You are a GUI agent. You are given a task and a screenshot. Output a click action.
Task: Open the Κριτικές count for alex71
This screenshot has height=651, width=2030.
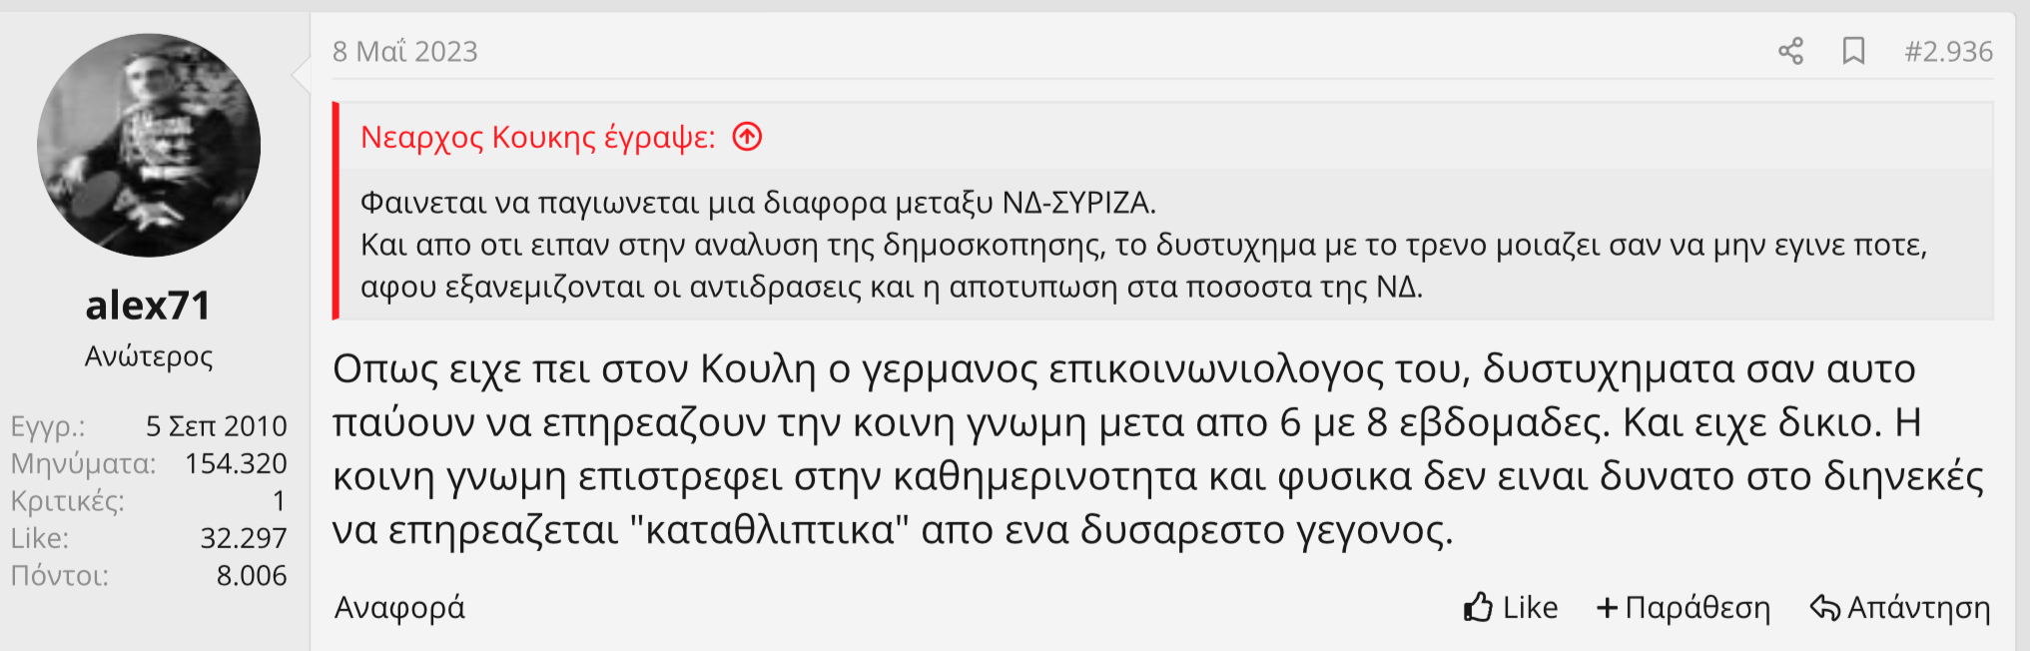click(x=279, y=500)
